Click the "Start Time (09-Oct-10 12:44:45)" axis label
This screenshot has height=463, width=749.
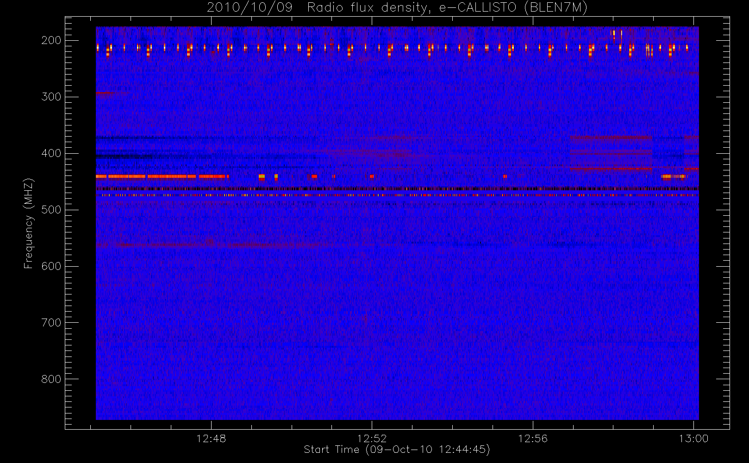[x=397, y=450]
